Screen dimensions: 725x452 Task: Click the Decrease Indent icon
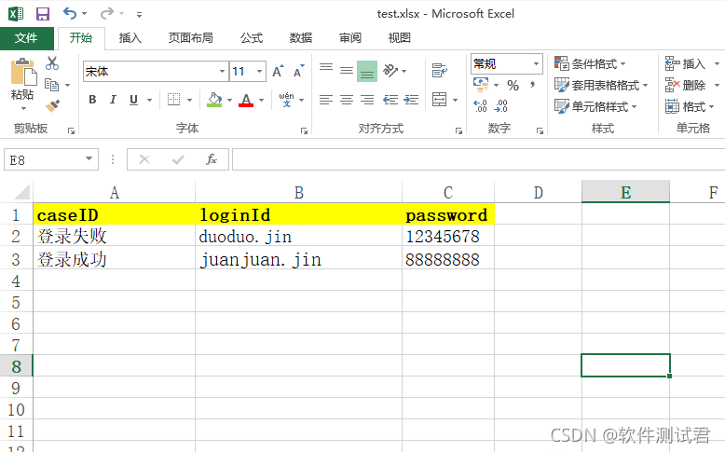click(390, 100)
